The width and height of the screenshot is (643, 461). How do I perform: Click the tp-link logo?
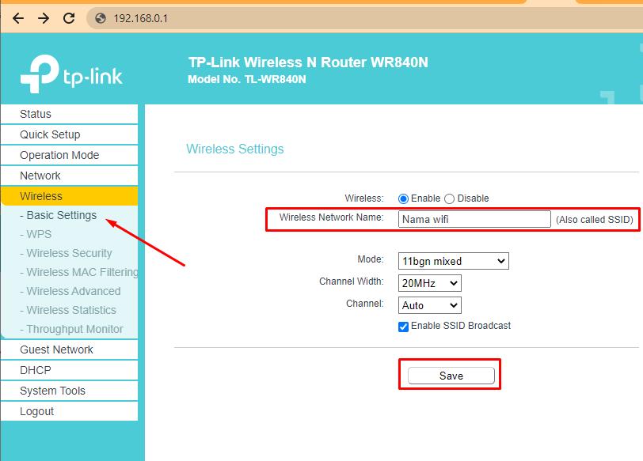(71, 74)
